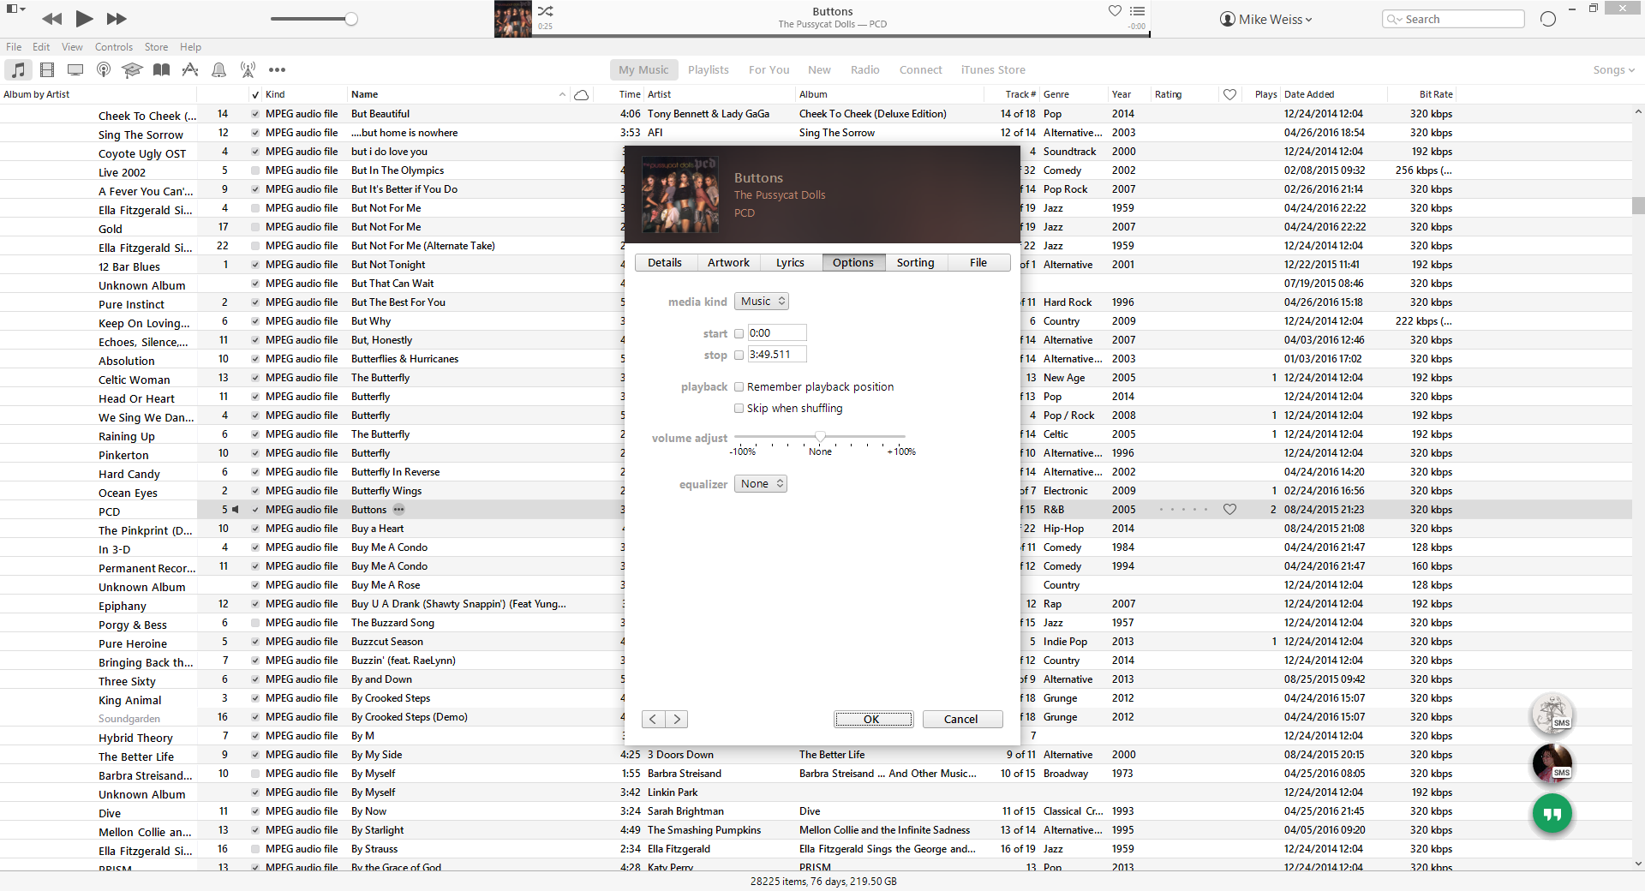The image size is (1645, 891).
Task: Enable the start time checkbox
Action: click(739, 333)
